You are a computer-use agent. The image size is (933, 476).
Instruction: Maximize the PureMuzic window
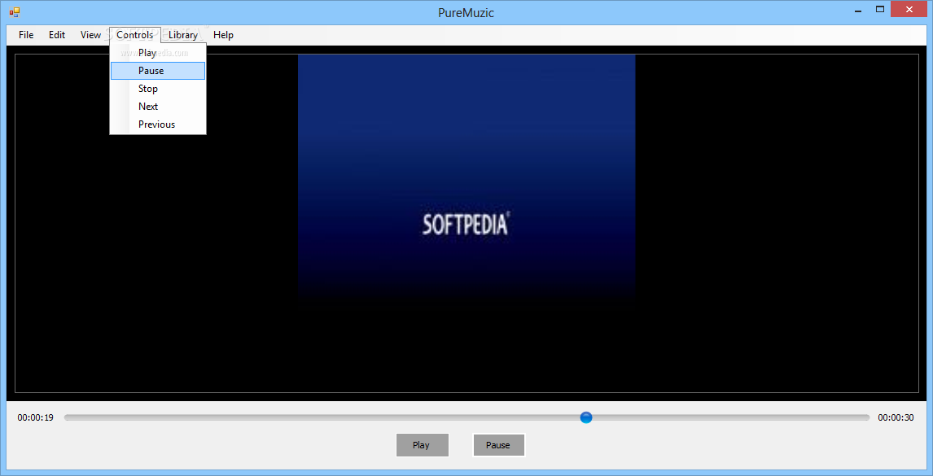click(x=880, y=9)
